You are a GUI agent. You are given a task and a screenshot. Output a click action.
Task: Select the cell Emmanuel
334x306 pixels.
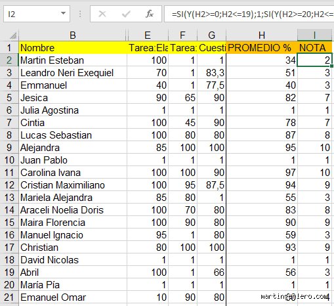pyautogui.click(x=73, y=85)
